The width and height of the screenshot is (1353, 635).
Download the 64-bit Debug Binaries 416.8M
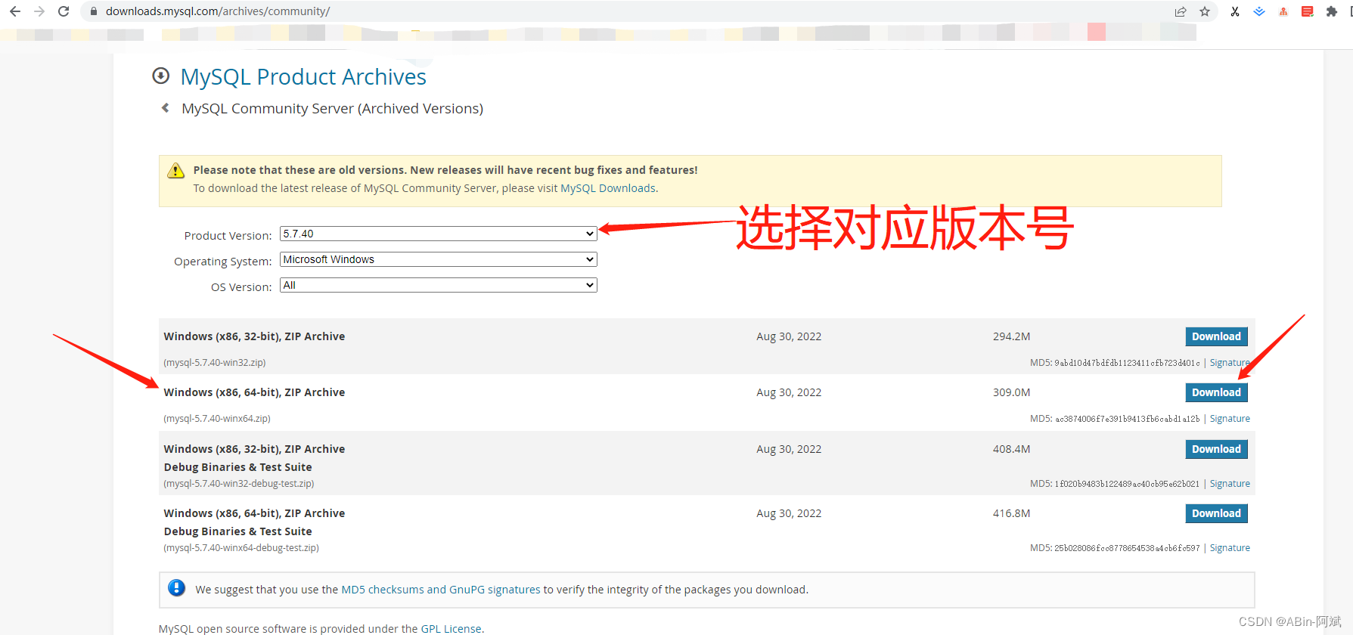1216,513
